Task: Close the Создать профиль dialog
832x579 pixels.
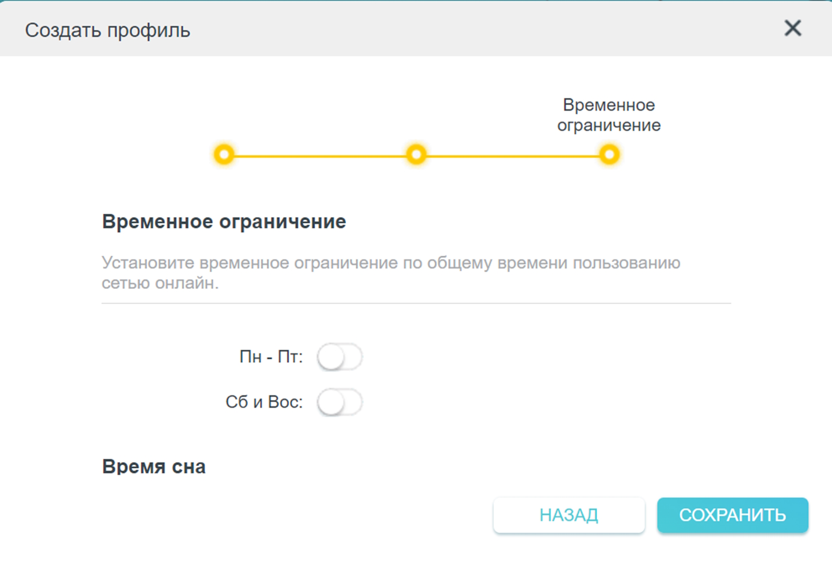Action: click(792, 28)
